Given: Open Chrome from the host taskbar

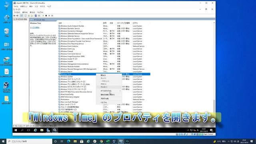Looking at the screenshot, I should (x=101, y=141).
